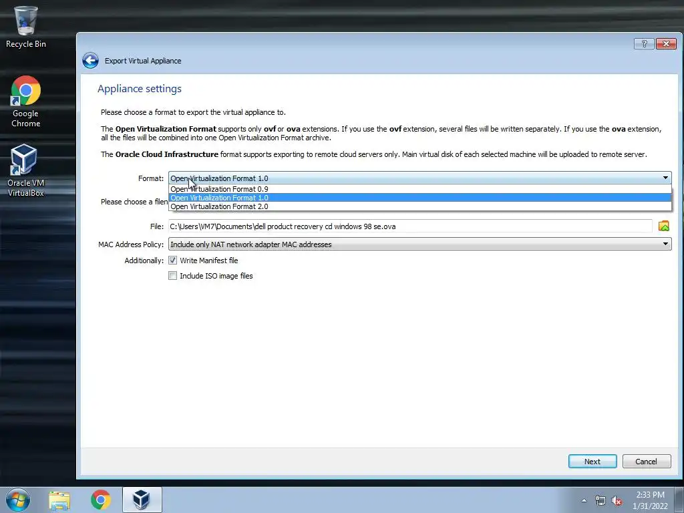Open Recycle Bin desktop icon
Image resolution: width=684 pixels, height=513 pixels.
pyautogui.click(x=26, y=27)
